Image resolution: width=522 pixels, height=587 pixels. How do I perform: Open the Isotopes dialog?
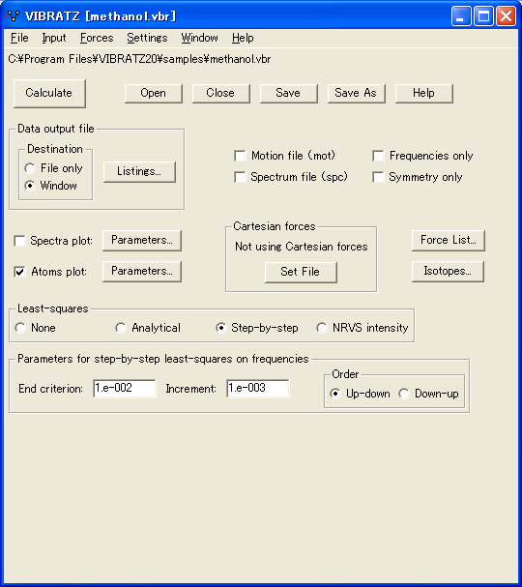point(448,272)
